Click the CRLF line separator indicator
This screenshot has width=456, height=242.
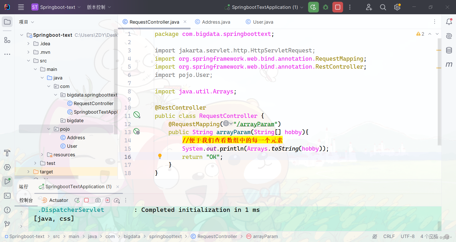[x=389, y=236]
